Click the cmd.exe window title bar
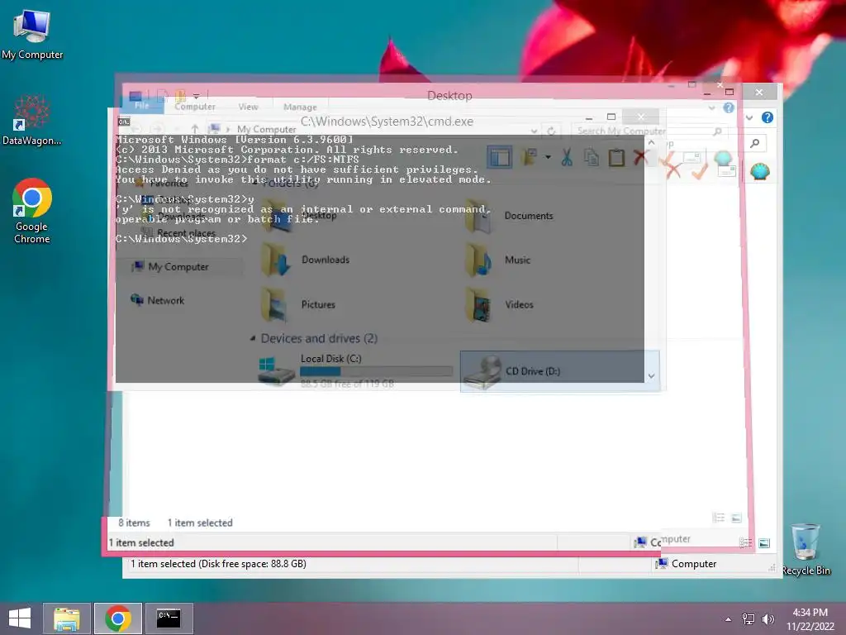The width and height of the screenshot is (846, 635). click(387, 121)
